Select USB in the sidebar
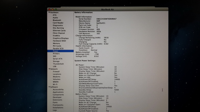The height and width of the screenshot is (112, 200). click(55, 67)
